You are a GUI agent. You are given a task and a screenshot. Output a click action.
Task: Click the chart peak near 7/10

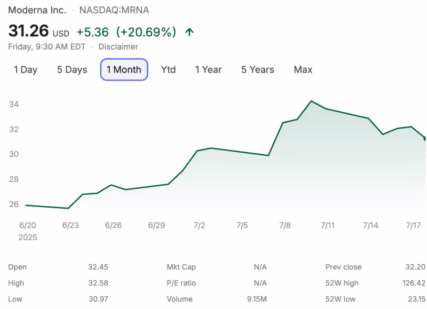pyautogui.click(x=311, y=101)
